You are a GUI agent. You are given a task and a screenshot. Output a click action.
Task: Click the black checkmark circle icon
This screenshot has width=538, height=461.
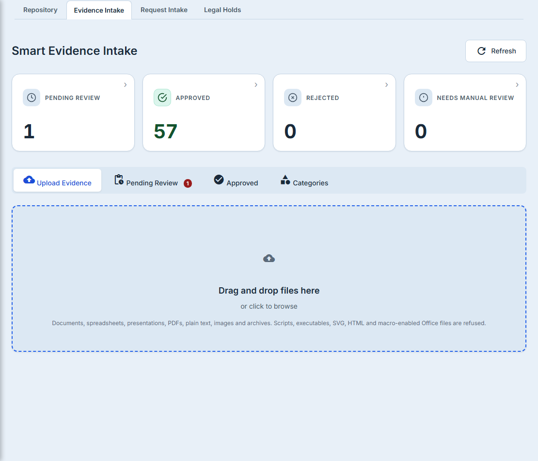tap(219, 180)
